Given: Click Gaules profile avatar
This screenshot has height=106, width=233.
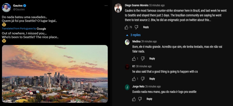Looking at the screenshot, I should (x=6, y=8).
